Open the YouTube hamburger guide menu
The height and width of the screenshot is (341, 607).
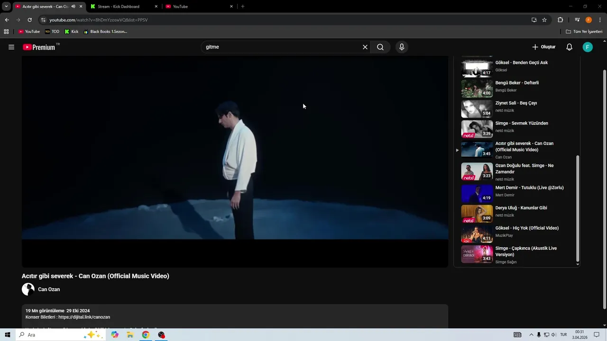click(11, 47)
